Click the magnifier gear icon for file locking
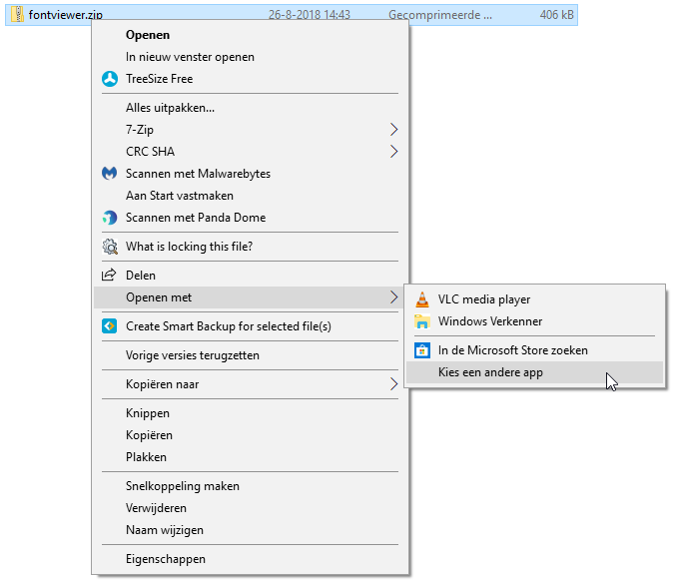 click(x=110, y=247)
